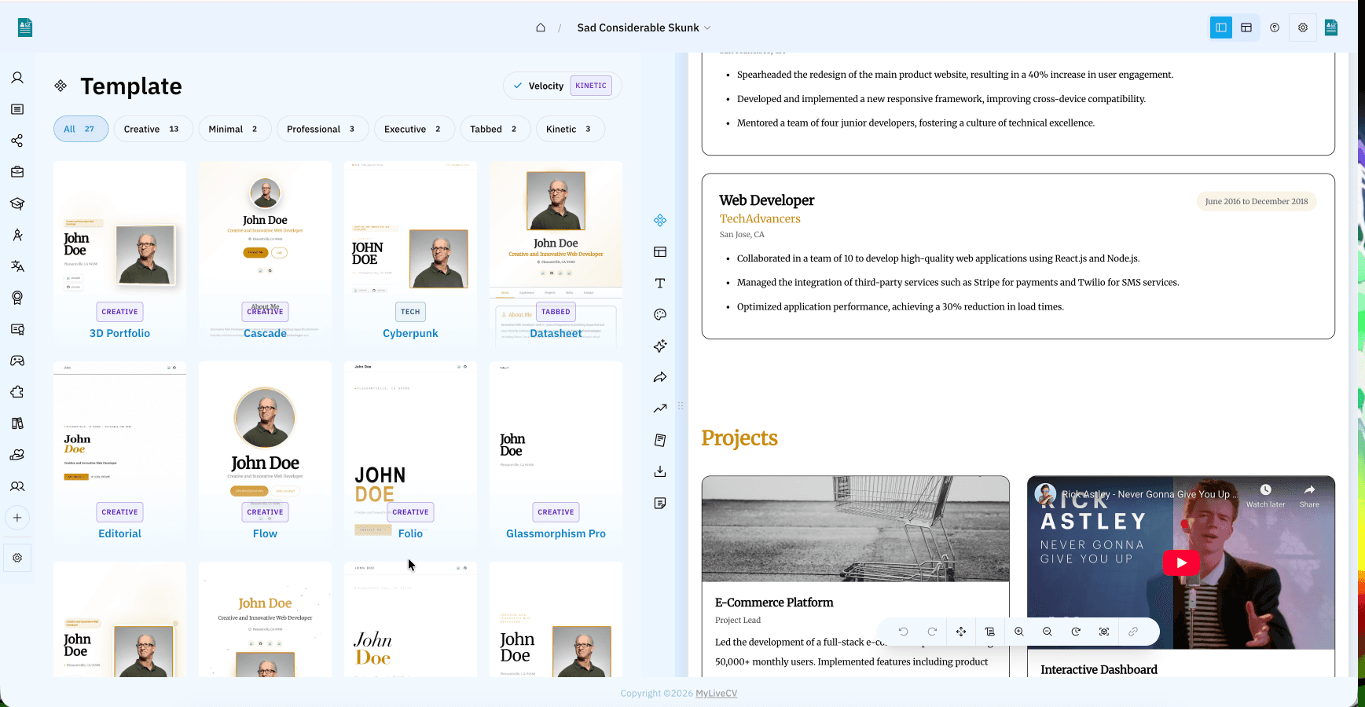Open the publications books icon

[x=17, y=423]
